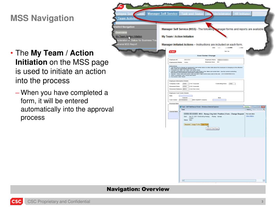Click the horizontal scrollbar right arrow

coord(264,180)
